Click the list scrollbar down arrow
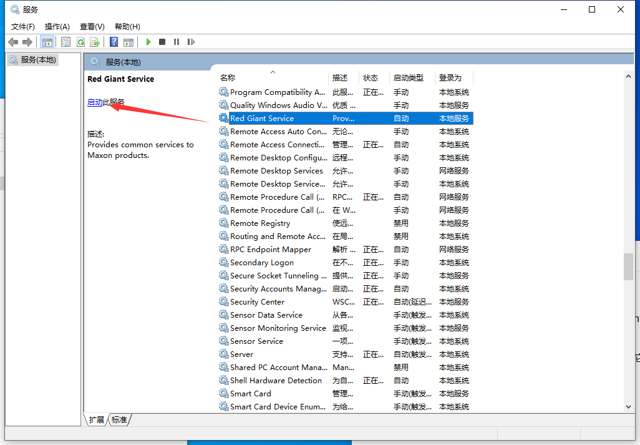Screen dimensions: 640x445 click(628, 407)
